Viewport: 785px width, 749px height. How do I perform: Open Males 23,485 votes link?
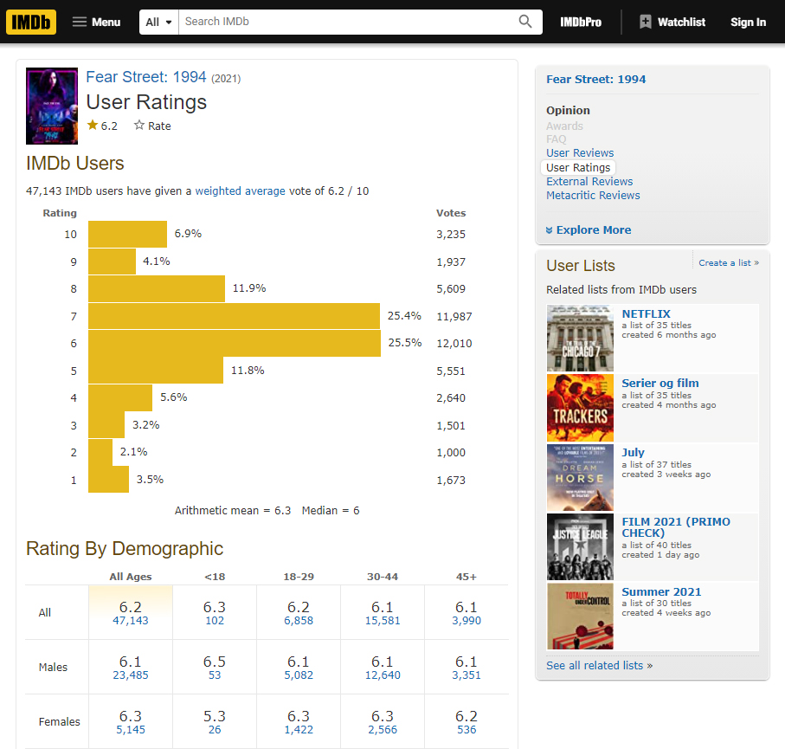[x=131, y=675]
